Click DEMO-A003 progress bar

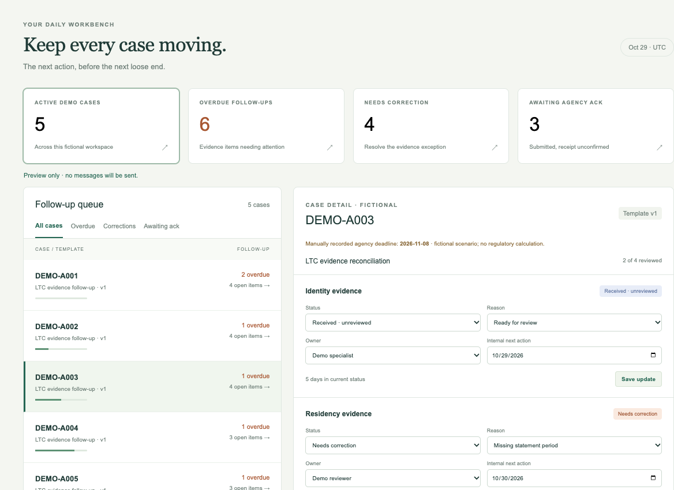(x=61, y=400)
